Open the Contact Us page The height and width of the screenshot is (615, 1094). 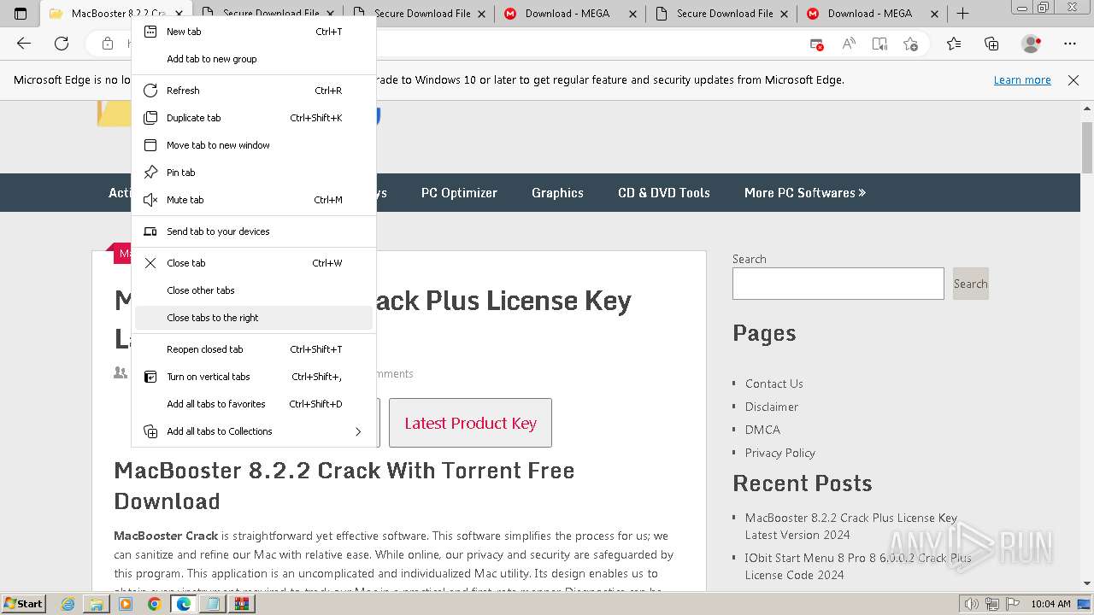(774, 384)
